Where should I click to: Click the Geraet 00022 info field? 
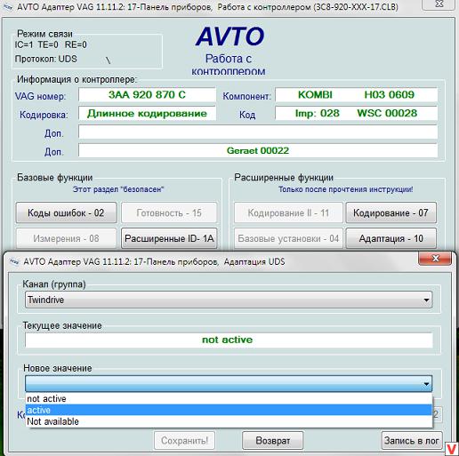(x=258, y=150)
